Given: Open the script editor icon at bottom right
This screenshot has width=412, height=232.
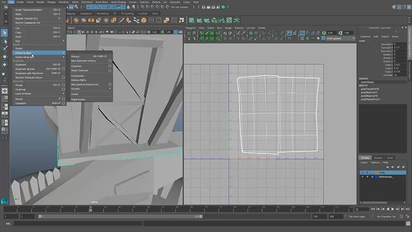Looking at the screenshot, I should pos(407,224).
